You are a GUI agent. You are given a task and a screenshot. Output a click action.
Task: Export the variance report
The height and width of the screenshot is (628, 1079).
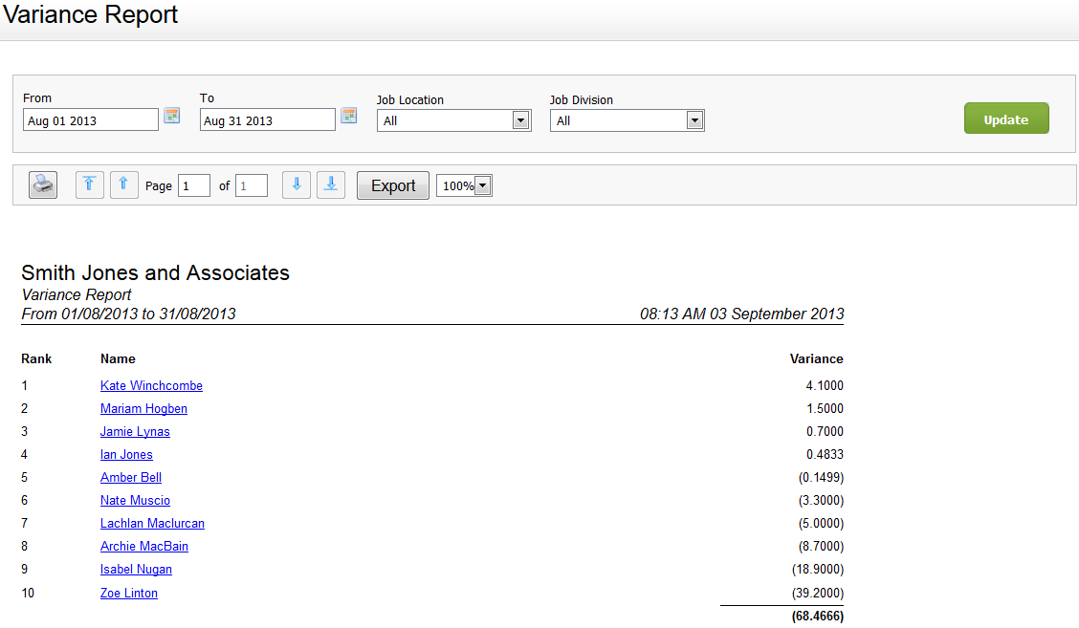pos(392,184)
